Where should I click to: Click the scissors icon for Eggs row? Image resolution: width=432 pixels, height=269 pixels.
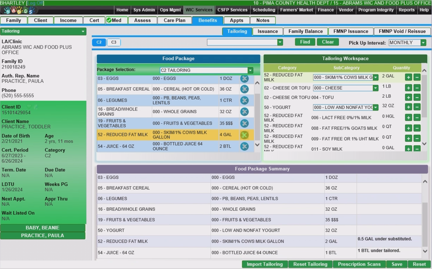point(244,79)
